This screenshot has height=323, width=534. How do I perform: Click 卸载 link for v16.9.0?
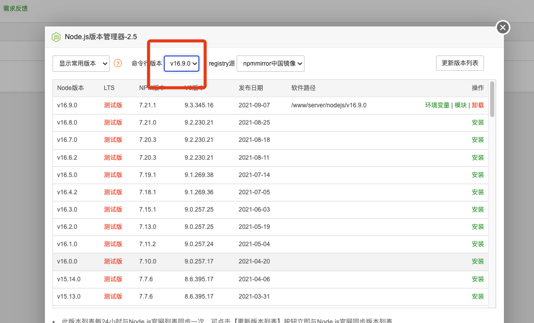point(478,105)
